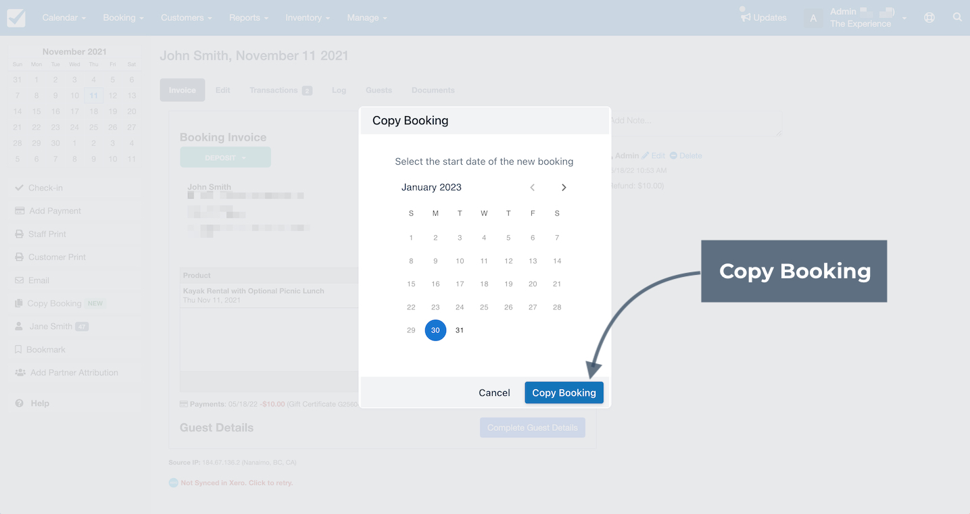Screen dimensions: 970x514
Task: Open the Manage menu
Action: click(366, 18)
